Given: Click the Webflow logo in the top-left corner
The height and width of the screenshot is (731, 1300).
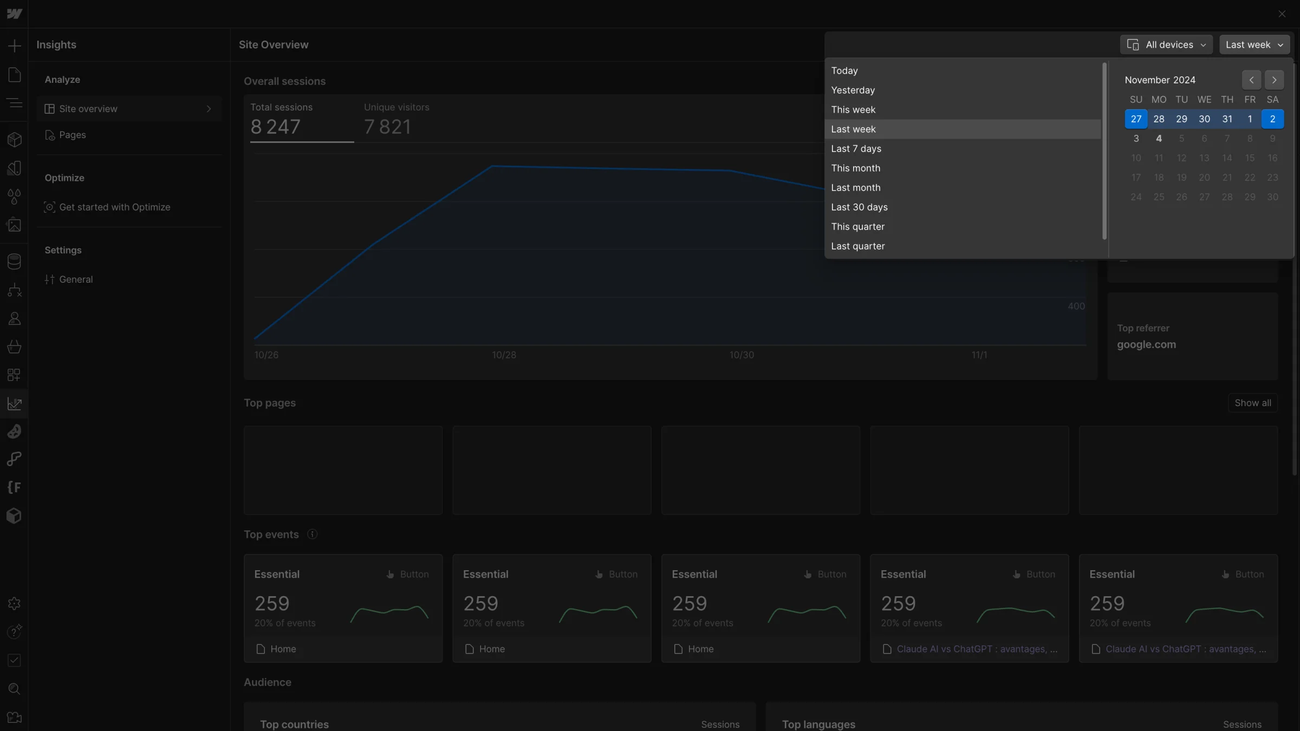Looking at the screenshot, I should [x=14, y=14].
